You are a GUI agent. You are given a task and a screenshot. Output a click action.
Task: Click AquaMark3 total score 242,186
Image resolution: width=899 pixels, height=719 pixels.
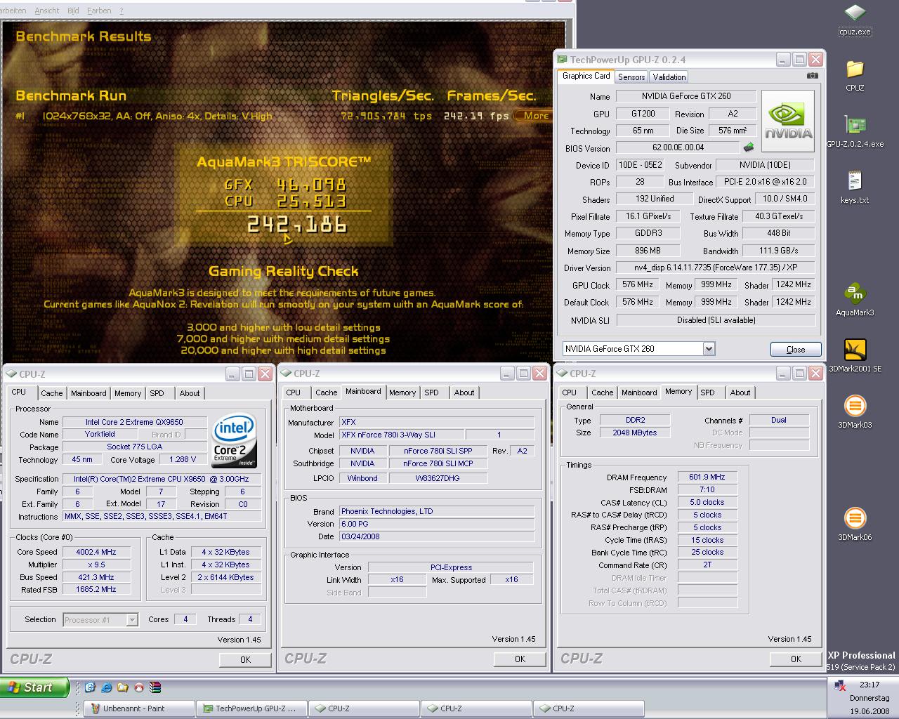(297, 224)
